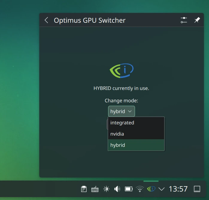The width and height of the screenshot is (209, 200).
Task: Click the 13:57 clock
Action: [178, 189]
